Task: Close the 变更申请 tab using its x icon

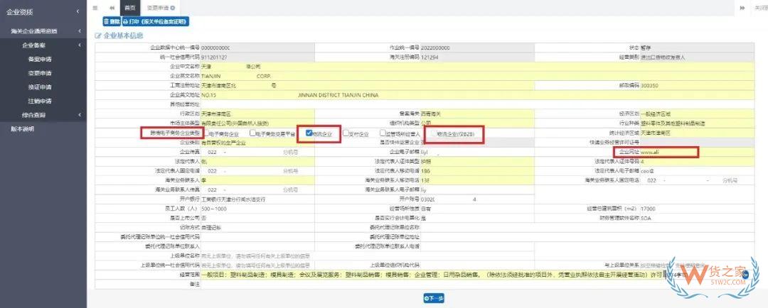Action: pyautogui.click(x=172, y=8)
